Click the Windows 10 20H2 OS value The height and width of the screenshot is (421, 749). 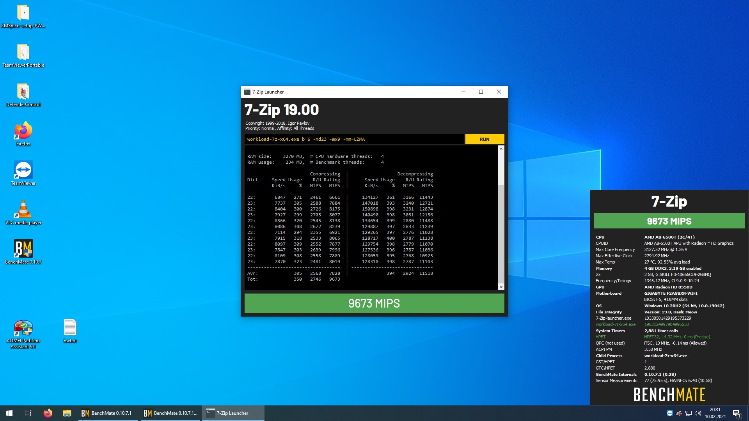(684, 306)
